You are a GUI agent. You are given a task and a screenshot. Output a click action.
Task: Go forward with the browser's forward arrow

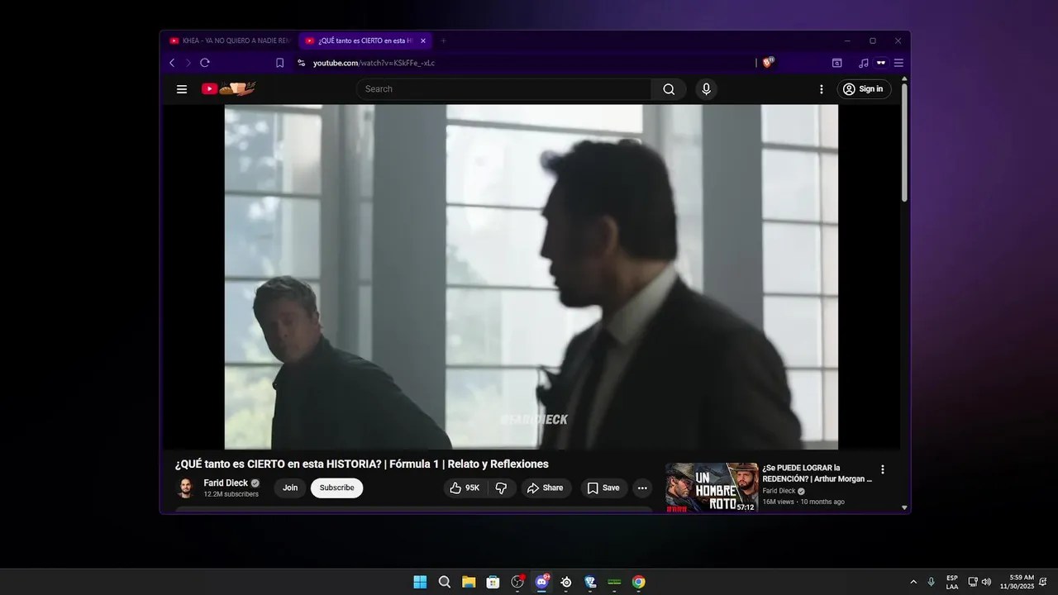pyautogui.click(x=188, y=63)
